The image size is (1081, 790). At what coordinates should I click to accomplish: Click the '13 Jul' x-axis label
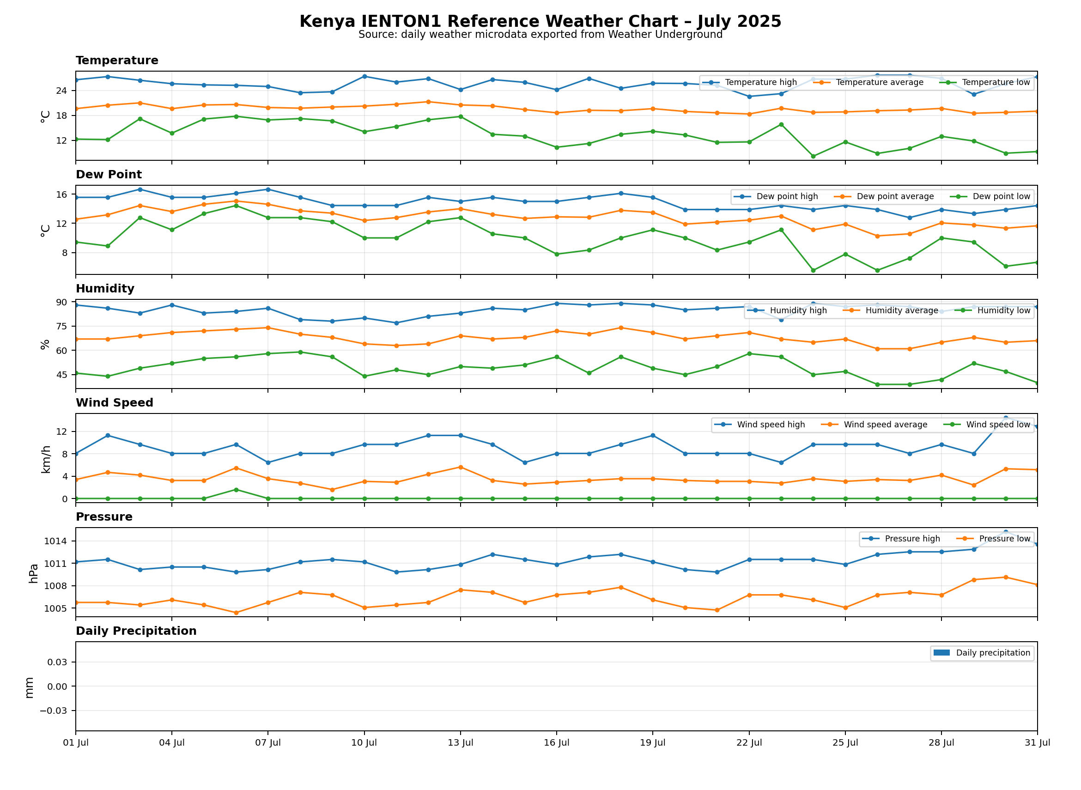[461, 743]
